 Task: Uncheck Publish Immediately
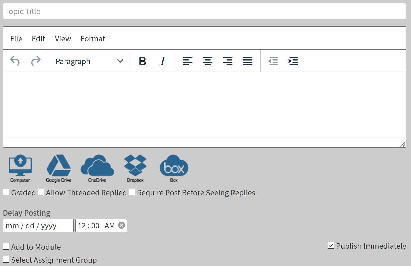click(x=331, y=246)
